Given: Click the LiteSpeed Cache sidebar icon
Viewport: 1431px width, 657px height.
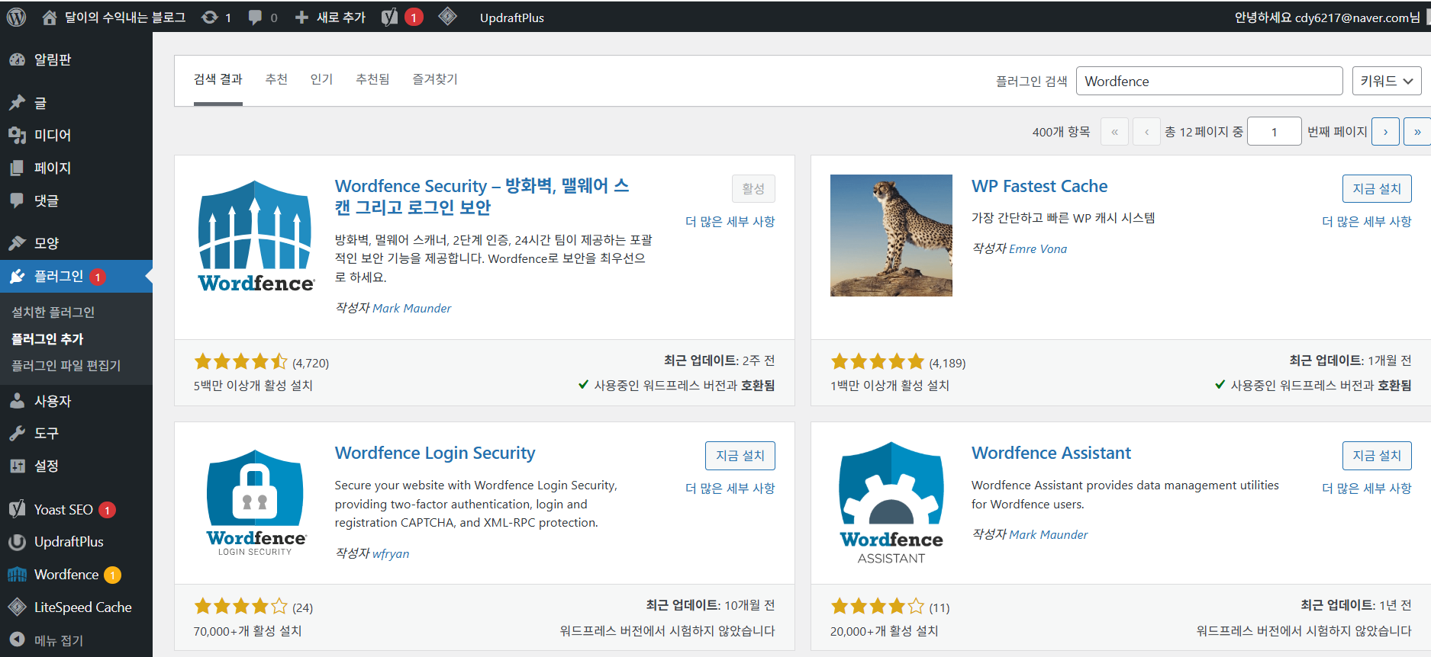Looking at the screenshot, I should pyautogui.click(x=17, y=607).
